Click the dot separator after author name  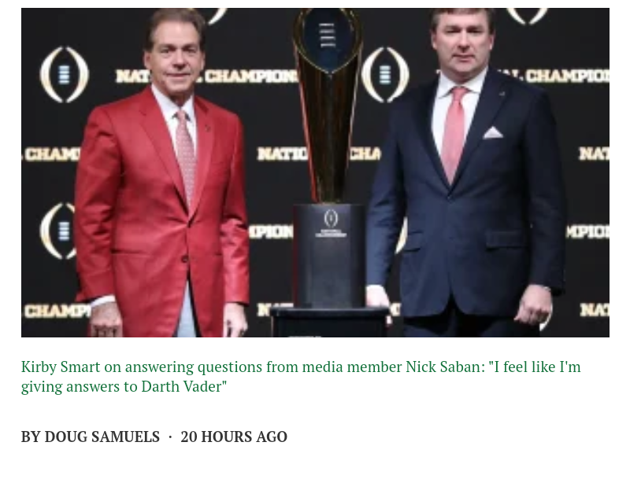click(x=170, y=437)
